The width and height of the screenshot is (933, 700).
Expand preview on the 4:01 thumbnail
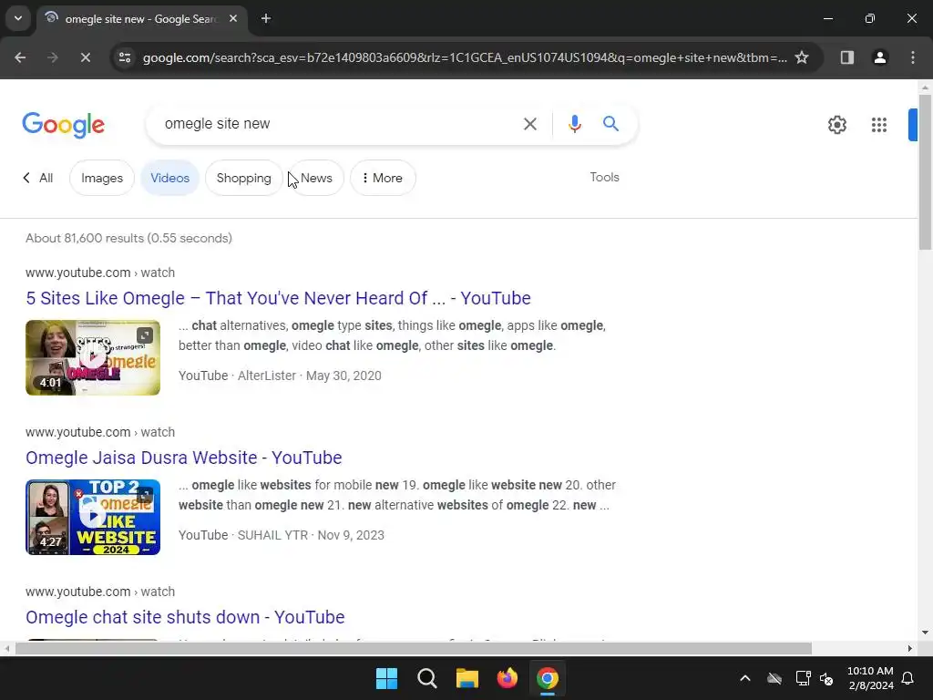click(x=145, y=335)
